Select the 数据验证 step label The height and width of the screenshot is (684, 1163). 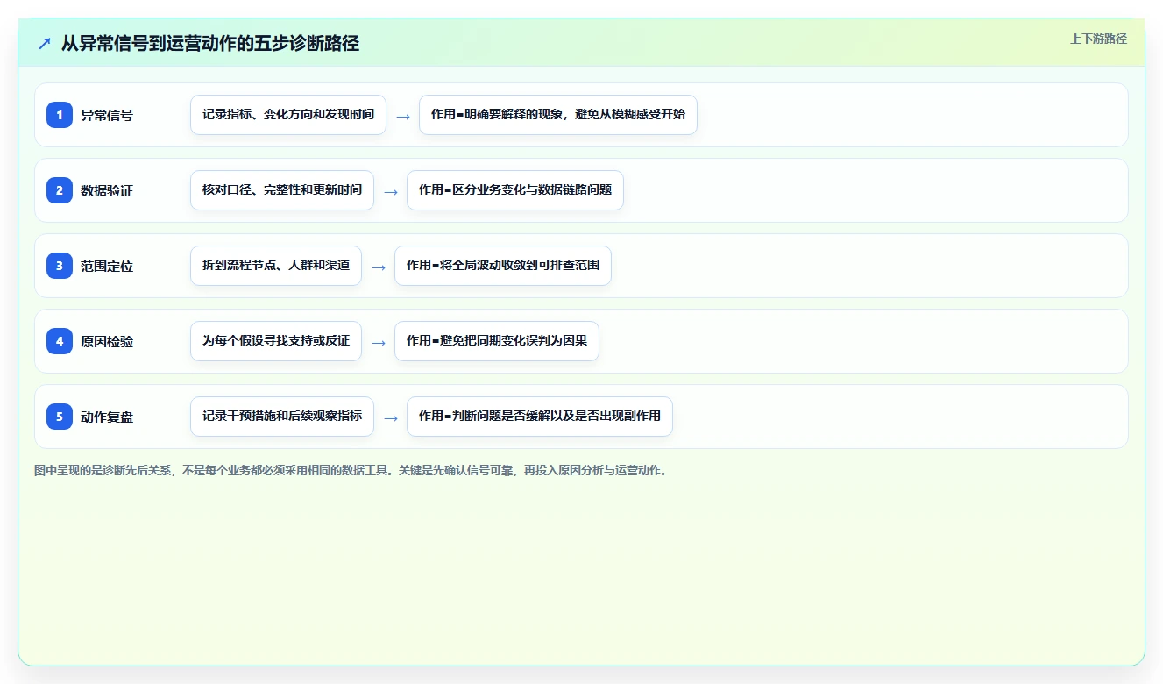(107, 190)
